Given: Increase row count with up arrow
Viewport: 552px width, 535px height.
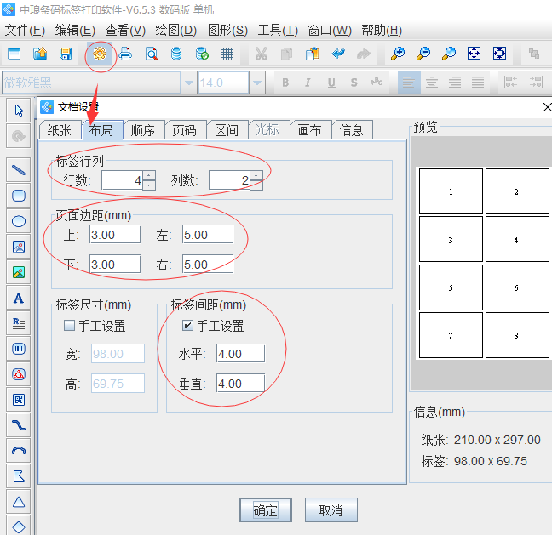Looking at the screenshot, I should (x=149, y=175).
